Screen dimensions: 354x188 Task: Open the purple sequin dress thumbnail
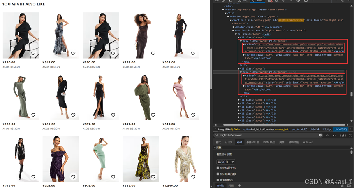[61, 159]
